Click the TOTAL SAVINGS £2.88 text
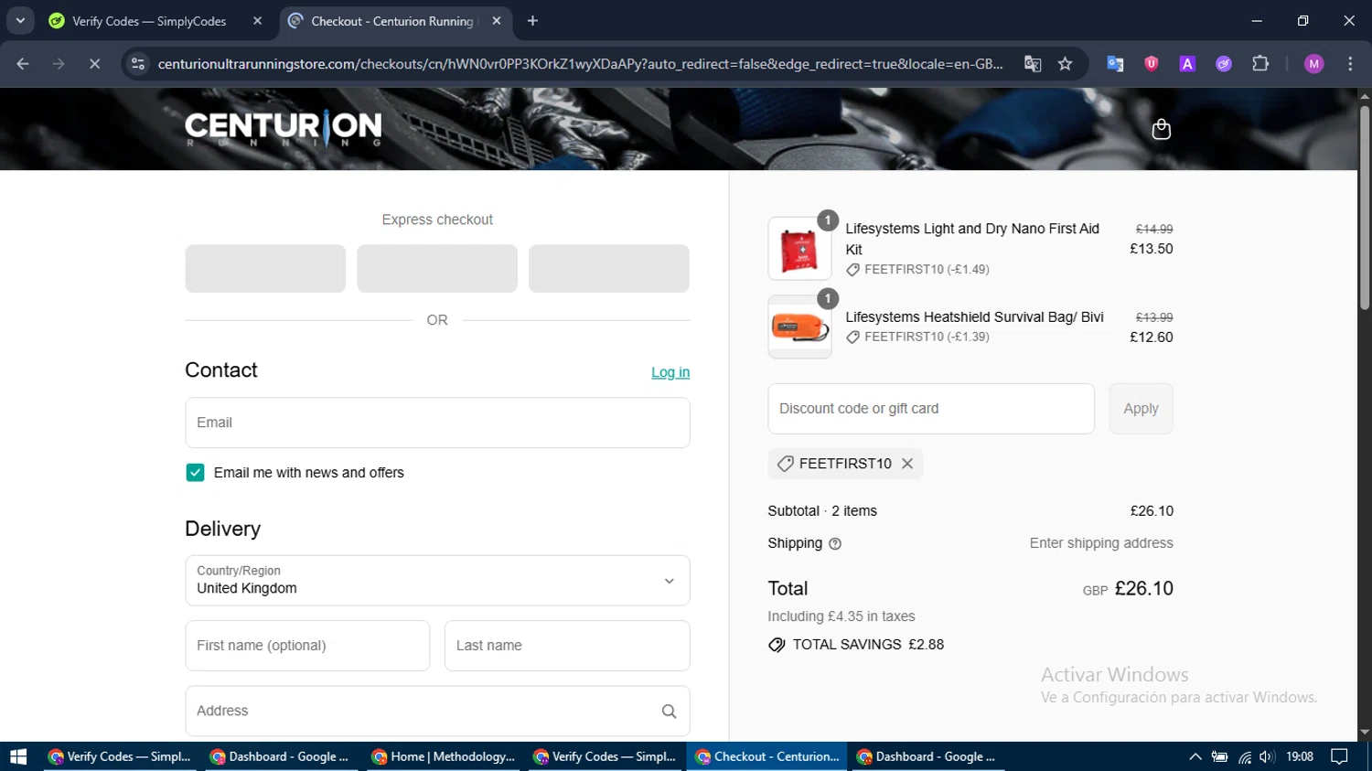Viewport: 1372px width, 771px height. (x=868, y=644)
